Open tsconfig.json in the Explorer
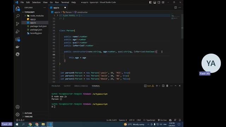Image resolution: width=226 pixels, height=127 pixels. point(36,33)
